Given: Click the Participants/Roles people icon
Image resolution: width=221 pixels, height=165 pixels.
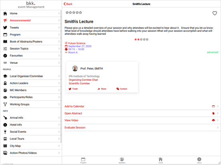Looking at the screenshot, I should 5,97.
